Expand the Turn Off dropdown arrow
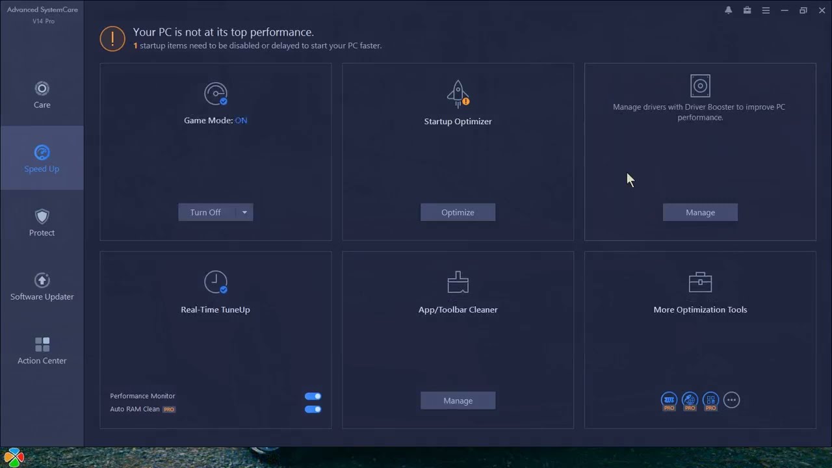The height and width of the screenshot is (468, 832). click(x=244, y=213)
